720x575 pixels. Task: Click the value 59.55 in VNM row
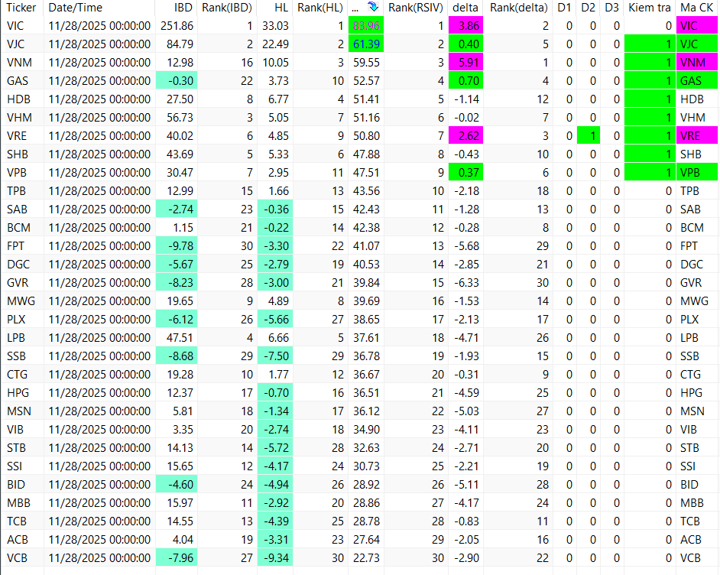366,63
